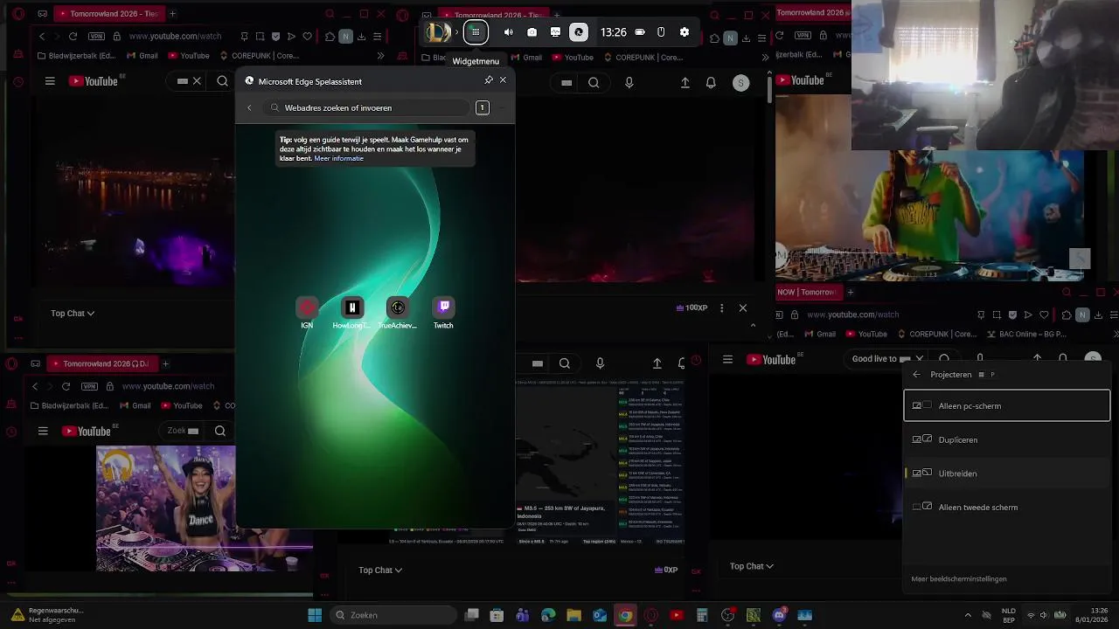Screen dimensions: 1119x629
Task: Open the Performance monitor widget in Game Bar
Action: [x=555, y=32]
